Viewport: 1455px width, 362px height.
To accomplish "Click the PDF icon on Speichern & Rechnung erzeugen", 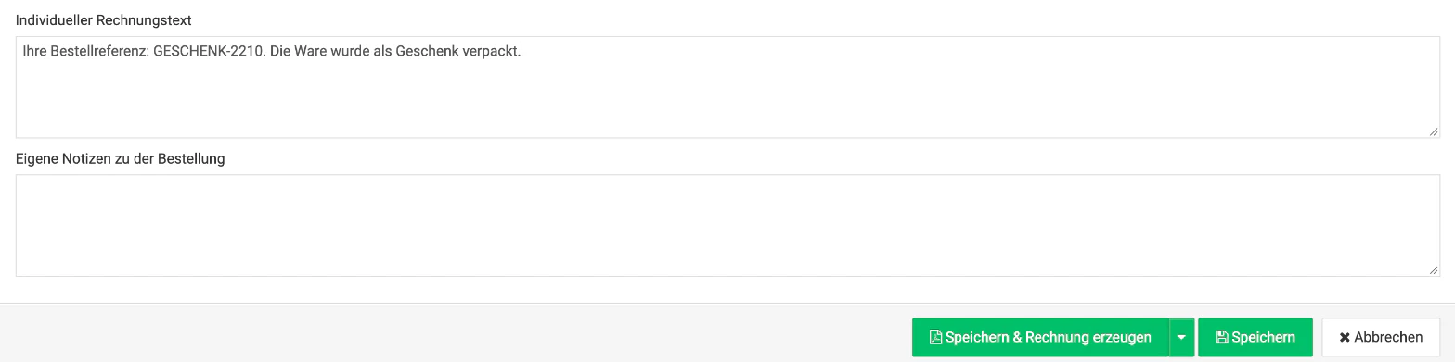I will pyautogui.click(x=935, y=337).
